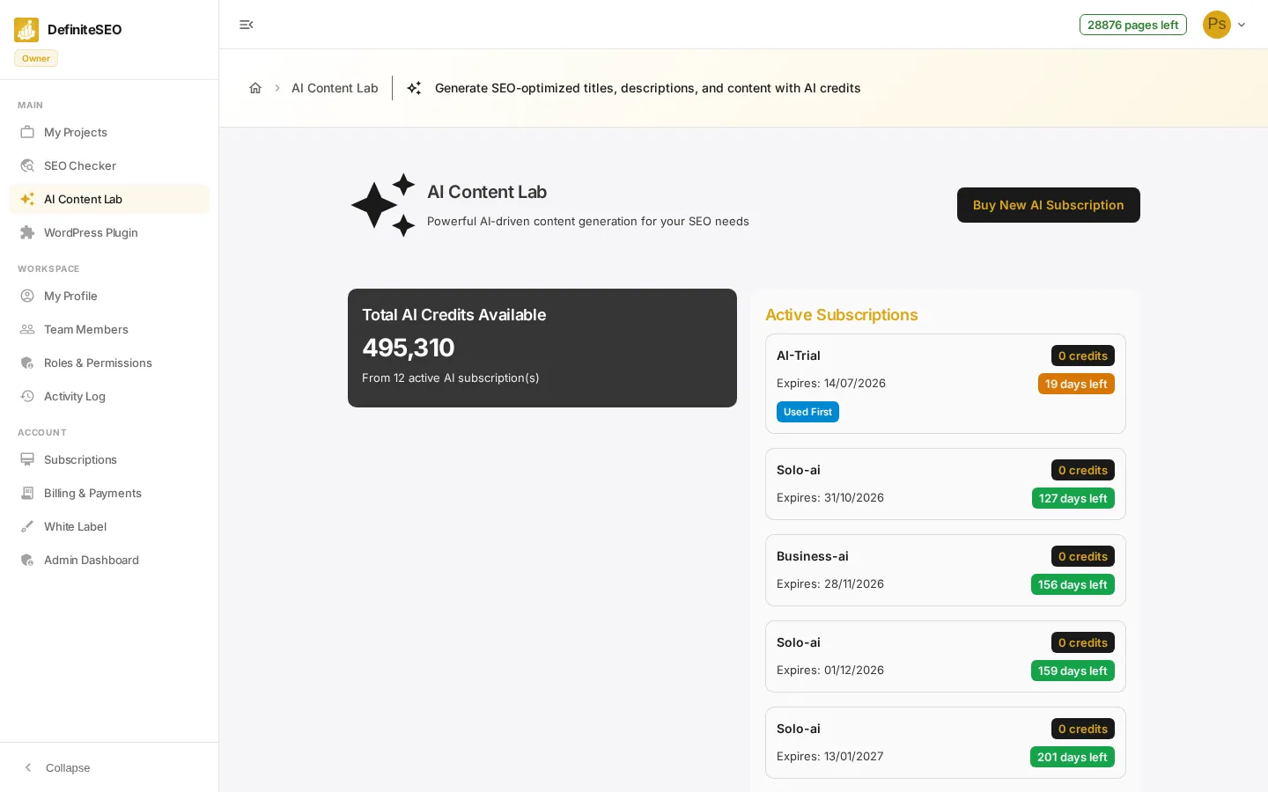Click the home breadcrumb icon
Screen dimensions: 1268x792
tap(255, 88)
